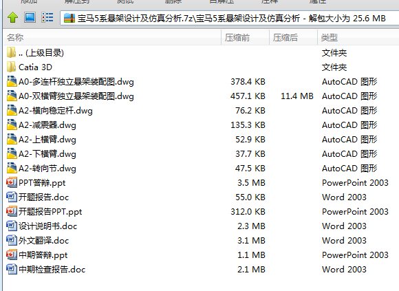Click the 1.1 MB size value

[x=251, y=255]
